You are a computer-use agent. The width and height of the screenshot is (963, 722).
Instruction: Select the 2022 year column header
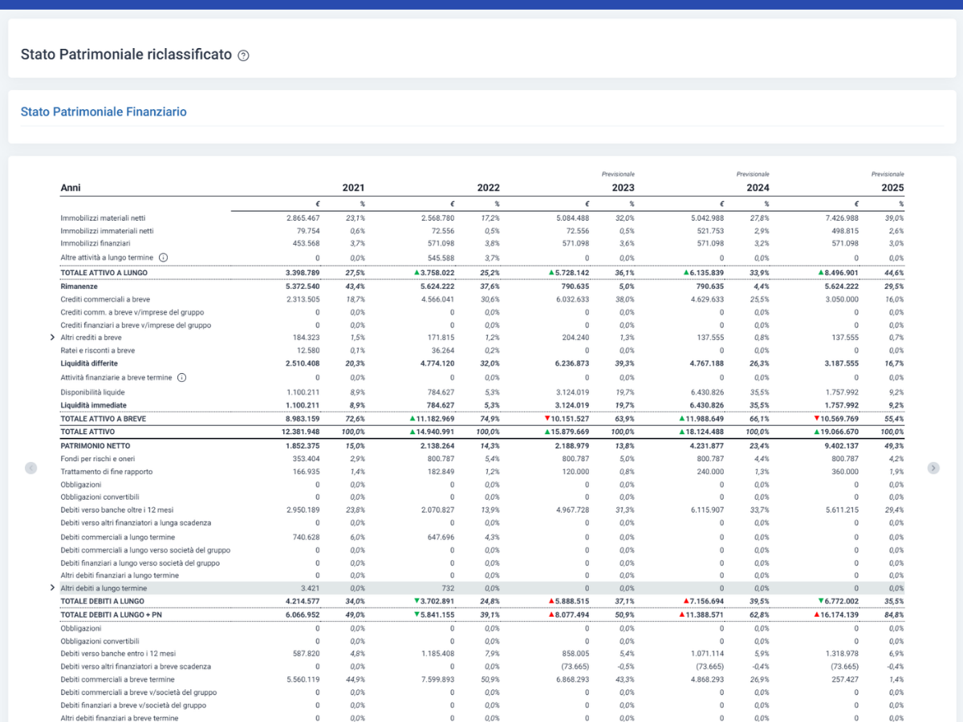488,188
